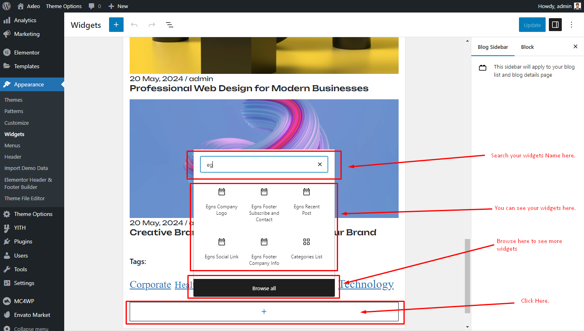This screenshot has width=584, height=331.
Task: Open the Axleo site home link
Action: [29, 6]
